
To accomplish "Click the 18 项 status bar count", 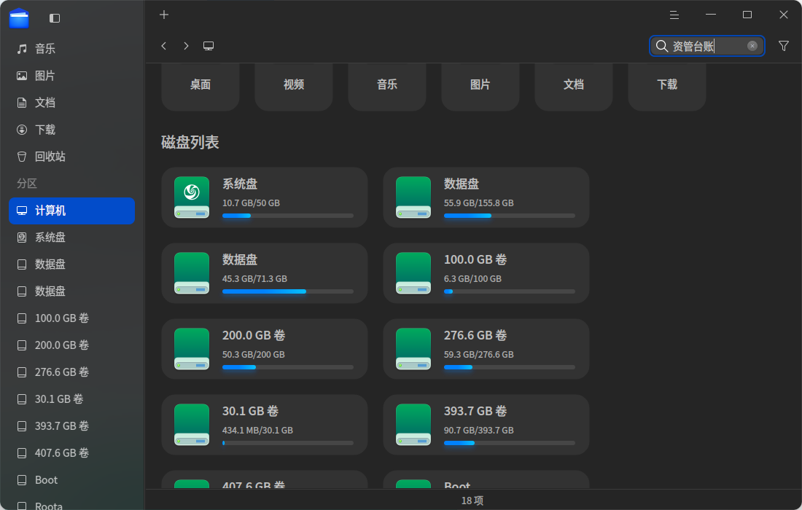I will (x=472, y=501).
